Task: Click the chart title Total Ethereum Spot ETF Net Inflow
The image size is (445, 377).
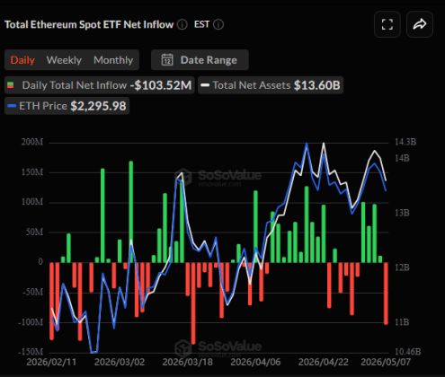Action: tap(89, 24)
